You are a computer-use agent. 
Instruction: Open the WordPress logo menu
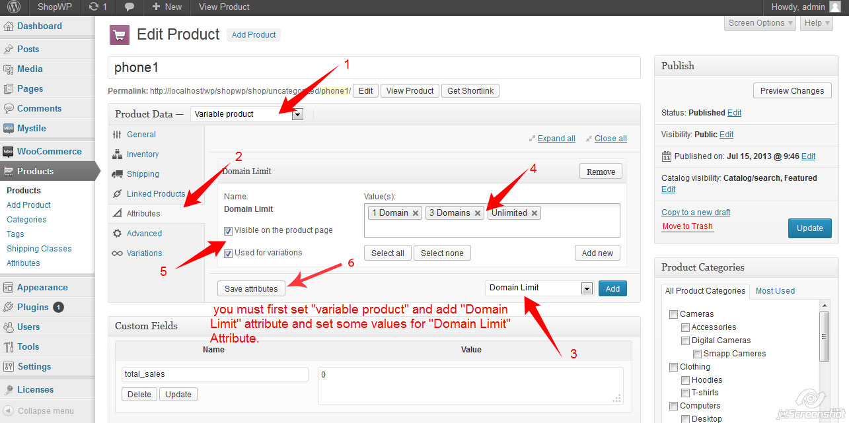click(12, 7)
